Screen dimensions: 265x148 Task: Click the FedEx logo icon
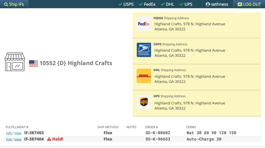tap(144, 24)
